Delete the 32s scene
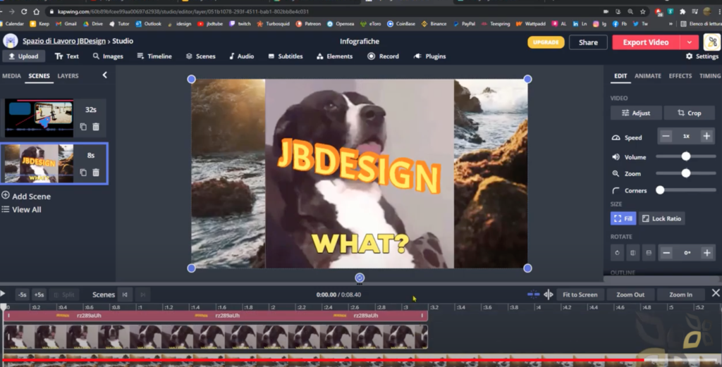The width and height of the screenshot is (722, 367). click(x=96, y=127)
